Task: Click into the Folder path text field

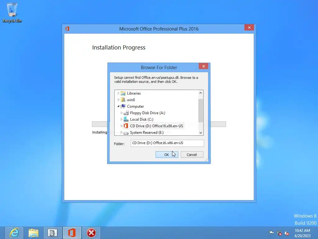Action: [167, 143]
